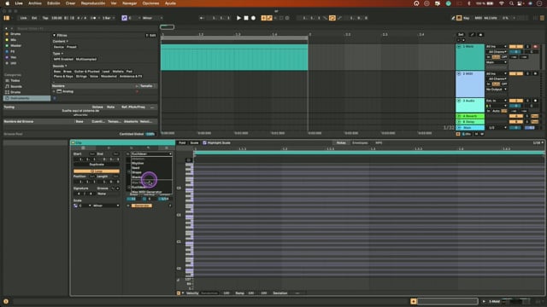This screenshot has height=307, width=547.
Task: Toggle Automation Arm icon
Action: [269, 18]
